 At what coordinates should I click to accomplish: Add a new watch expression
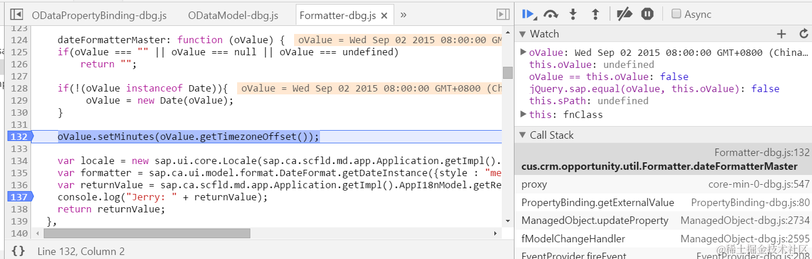click(x=781, y=34)
